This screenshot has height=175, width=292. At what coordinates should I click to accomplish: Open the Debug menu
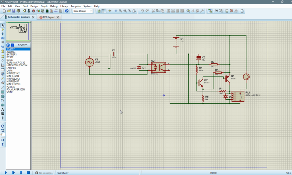(54, 6)
